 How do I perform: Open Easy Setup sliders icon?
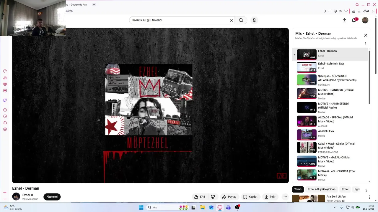tap(373, 11)
